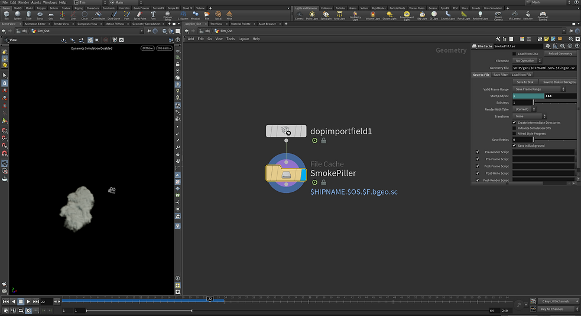Switch to the Save Filter tab
The image size is (581, 316).
500,75
